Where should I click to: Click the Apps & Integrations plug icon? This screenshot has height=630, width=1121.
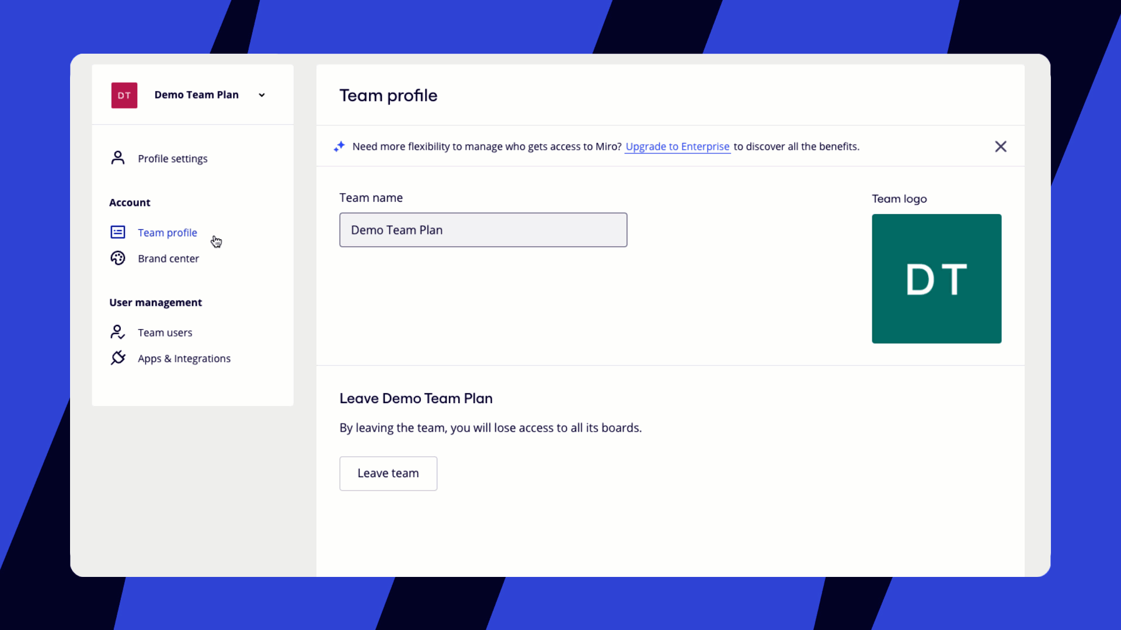(117, 358)
